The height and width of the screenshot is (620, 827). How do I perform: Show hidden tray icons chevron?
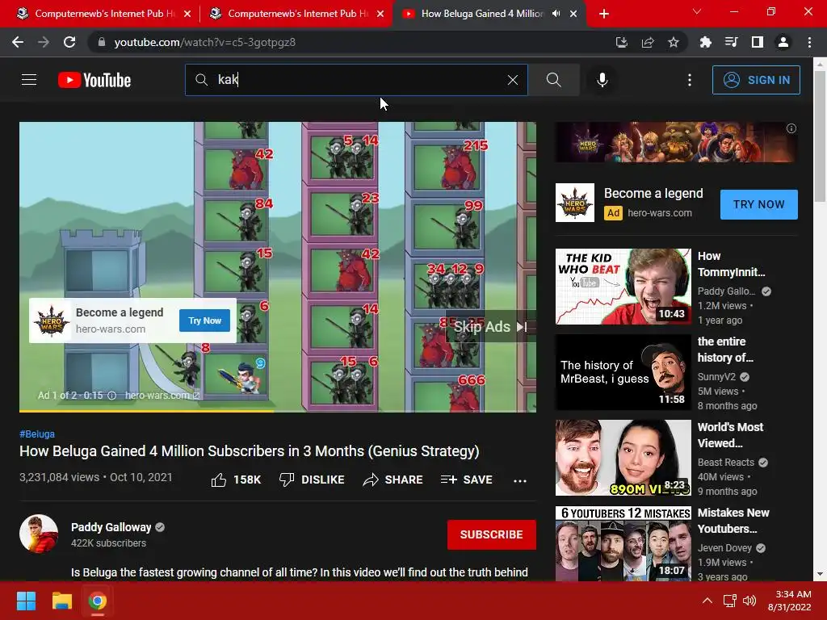click(x=707, y=601)
